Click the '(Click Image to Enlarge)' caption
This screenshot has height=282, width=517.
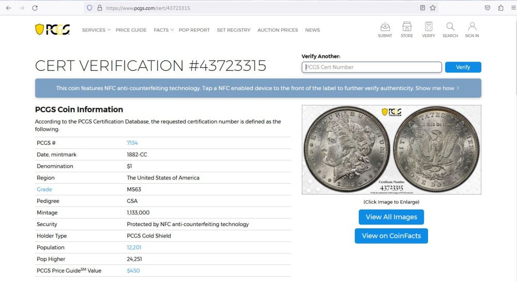(391, 202)
